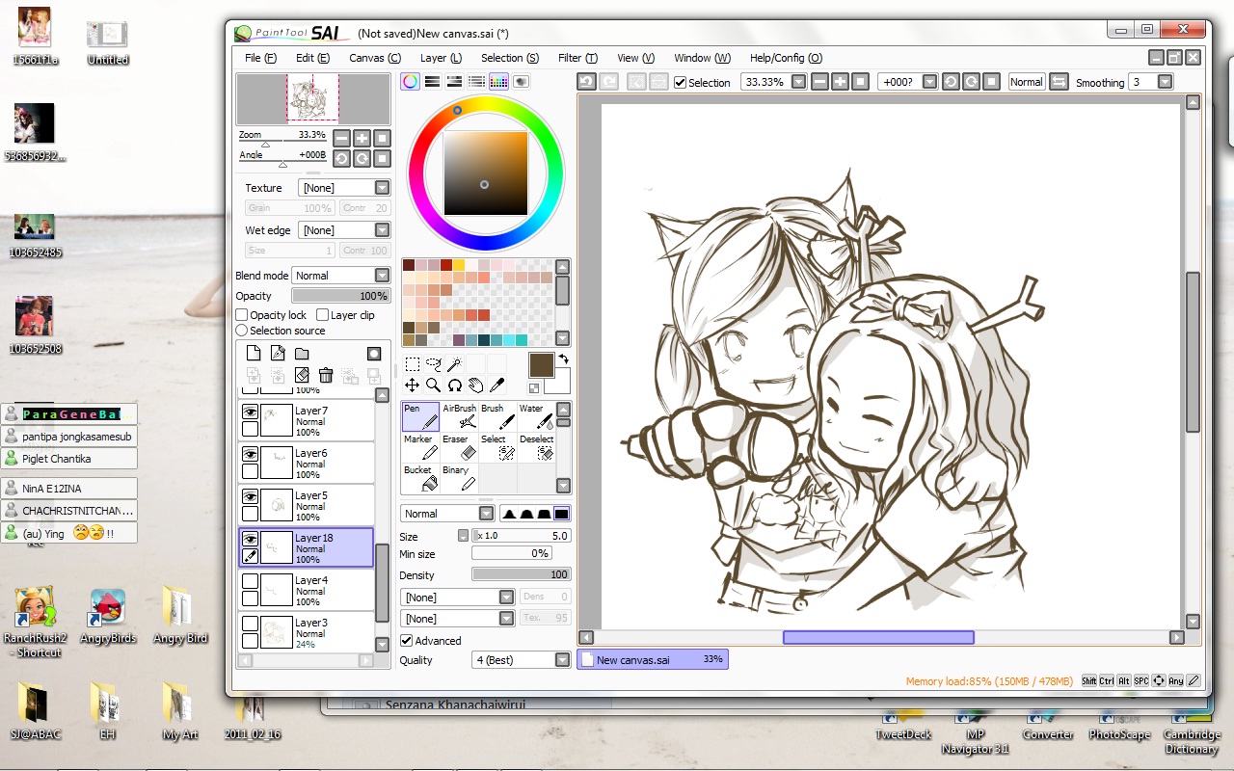Screen dimensions: 1234x771
Task: Adjust the layer Opacity slider
Action: point(340,296)
